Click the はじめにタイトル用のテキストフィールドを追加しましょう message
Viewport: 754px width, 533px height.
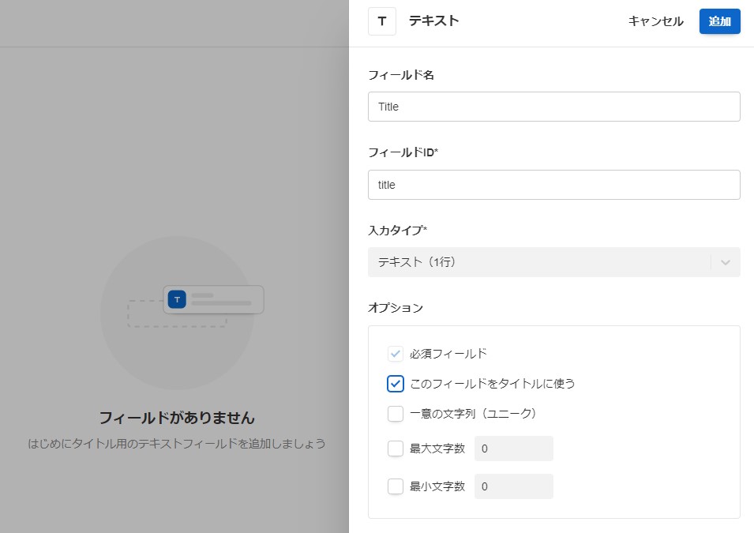pyautogui.click(x=177, y=444)
